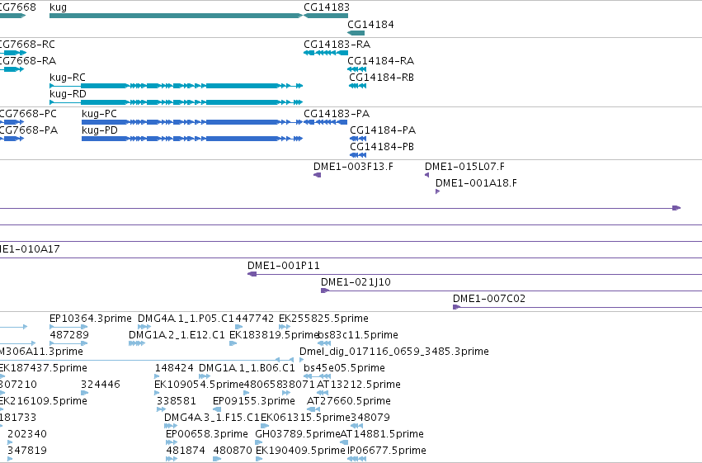Select the 202340 EST arrow
The width and height of the screenshot is (702, 463).
pos(10,443)
